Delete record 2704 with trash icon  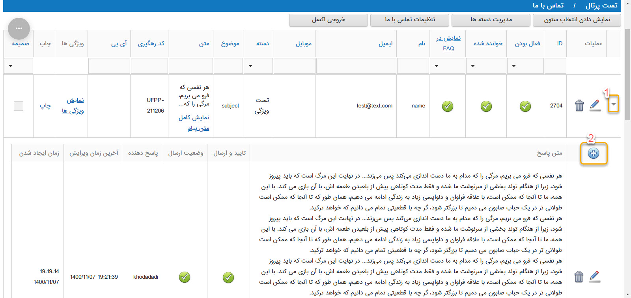(579, 106)
